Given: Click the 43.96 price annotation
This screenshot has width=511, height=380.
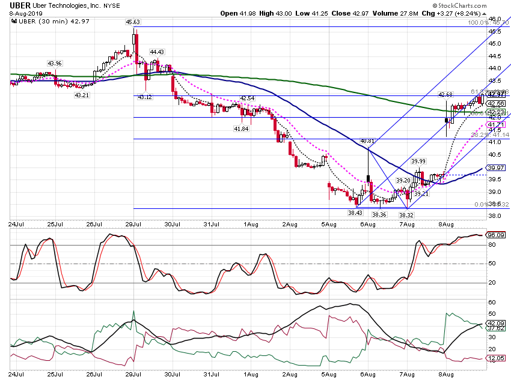Looking at the screenshot, I should [x=55, y=64].
